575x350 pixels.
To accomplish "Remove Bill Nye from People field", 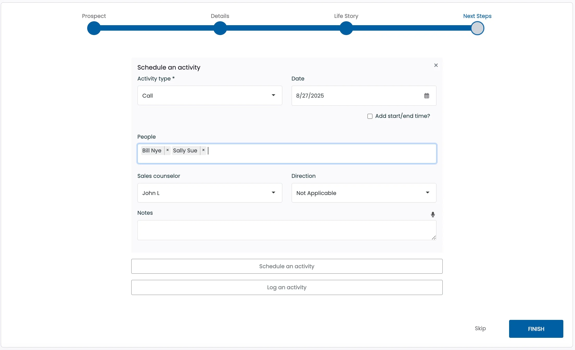I will pos(168,150).
